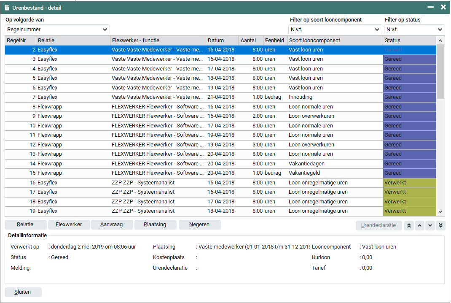Click the green Verwerkt status cell of row 16
This screenshot has height=303, width=451.
409,183
